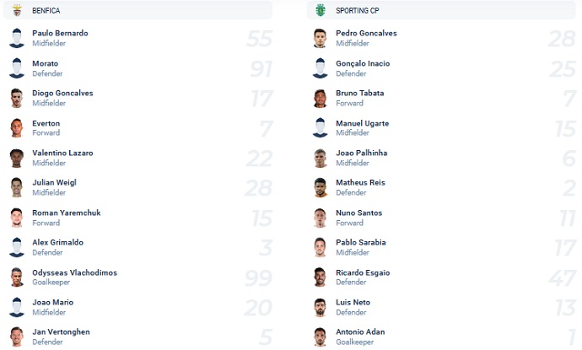Open Roman Yaremchuk's player profile link
The width and height of the screenshot is (582, 350).
coord(66,213)
